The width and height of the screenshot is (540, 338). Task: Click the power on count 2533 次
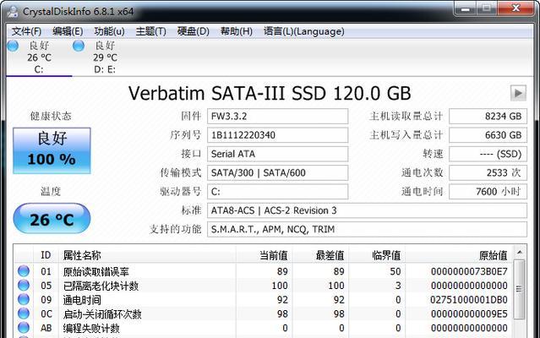pos(488,172)
